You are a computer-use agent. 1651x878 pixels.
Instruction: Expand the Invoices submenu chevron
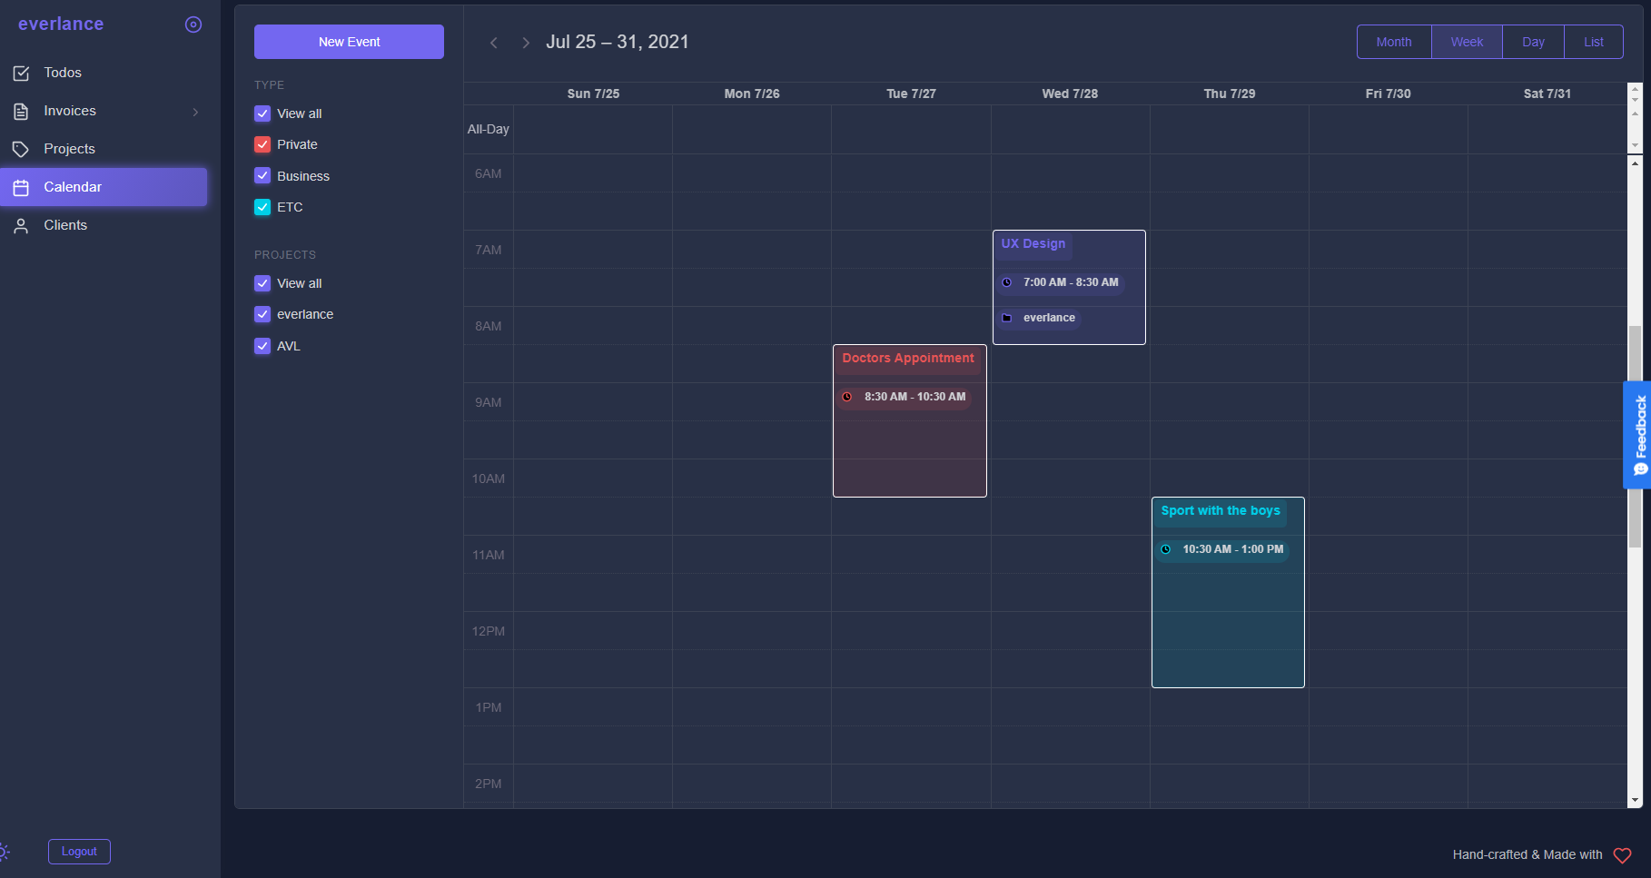195,112
